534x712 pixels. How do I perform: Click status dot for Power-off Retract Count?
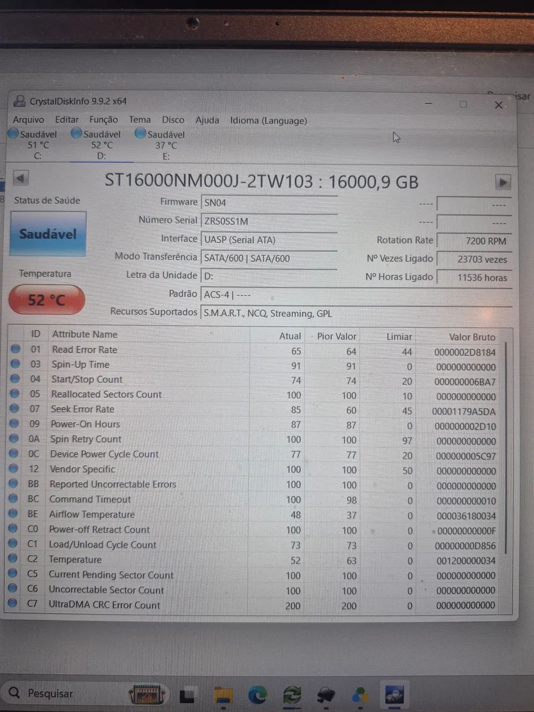(13, 528)
